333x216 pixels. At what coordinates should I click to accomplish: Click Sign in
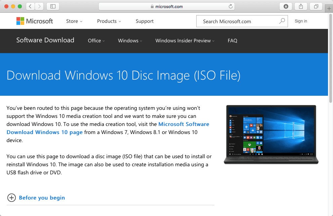coord(301,21)
